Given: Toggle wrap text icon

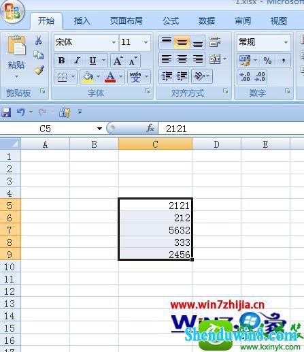Looking at the screenshot, I should [214, 42].
